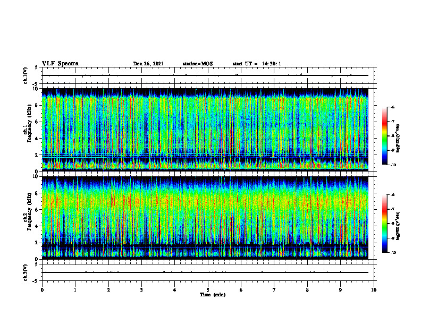Click the "8" kHz tick label on ch.2 axis
Image resolution: width=421 pixels, height=325 pixels.
point(37,193)
